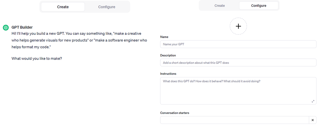Viewport: 318px width, 126px height.
Task: Click into the short description input field
Action: coord(238,63)
